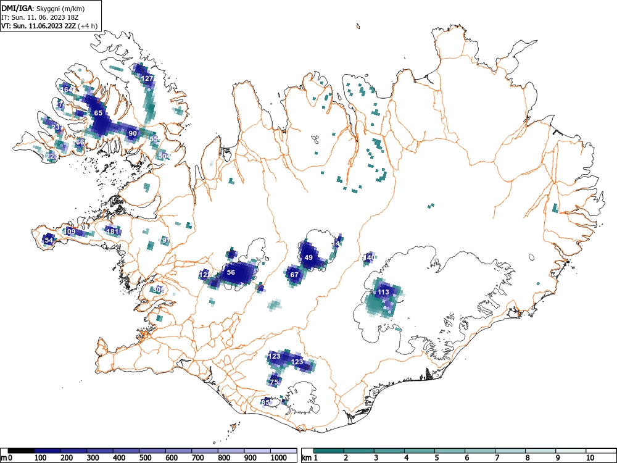Click the 'm' unit label of the legend
This screenshot has width=617, height=463.
point(4,458)
